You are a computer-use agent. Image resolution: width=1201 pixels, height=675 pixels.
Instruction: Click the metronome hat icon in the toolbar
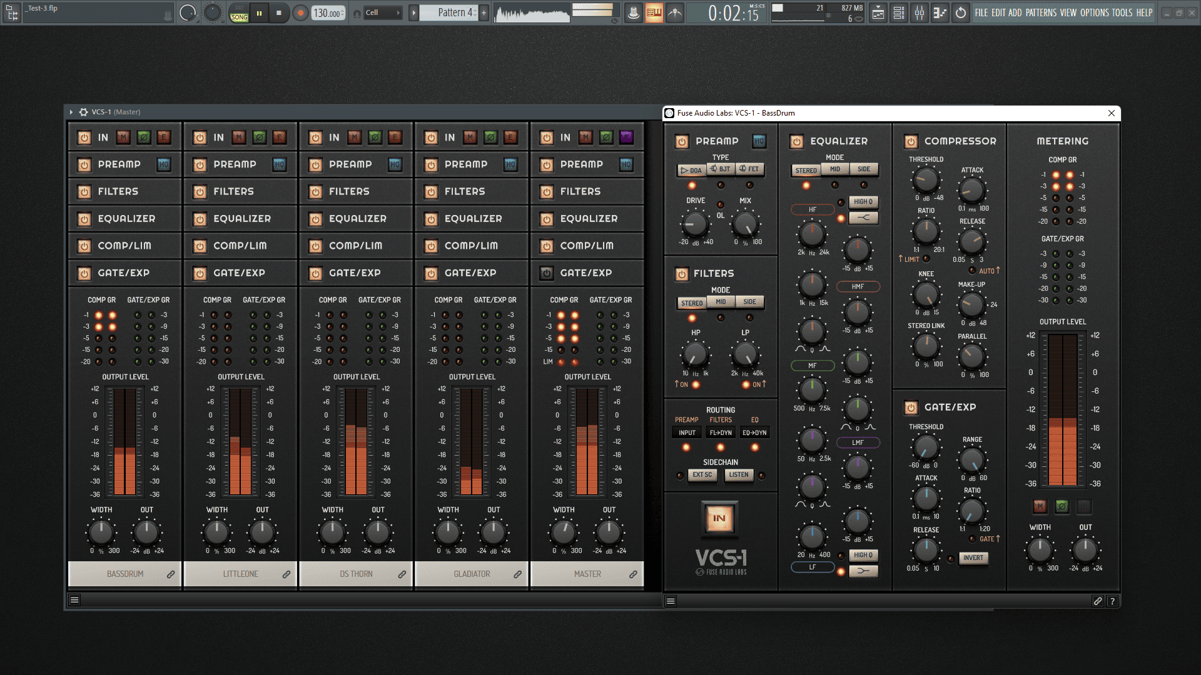634,12
